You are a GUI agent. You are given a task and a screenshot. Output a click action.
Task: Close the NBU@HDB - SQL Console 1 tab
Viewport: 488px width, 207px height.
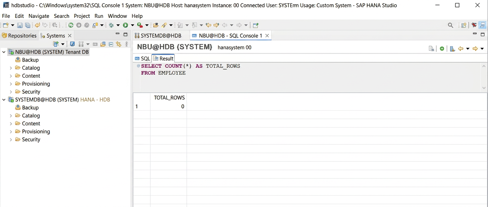(x=267, y=36)
